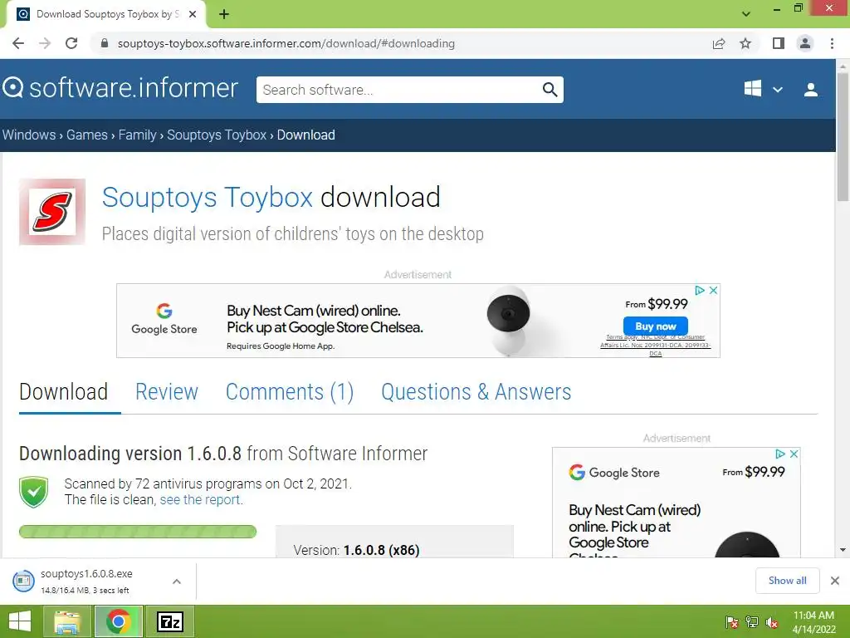Click the muted volume tray icon
Image resolution: width=850 pixels, height=638 pixels.
772,622
